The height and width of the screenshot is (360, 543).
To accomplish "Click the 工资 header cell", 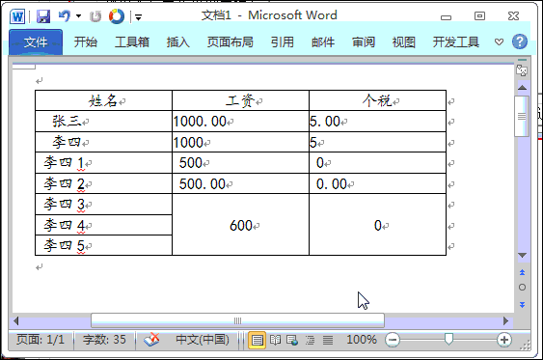I will pos(240,100).
